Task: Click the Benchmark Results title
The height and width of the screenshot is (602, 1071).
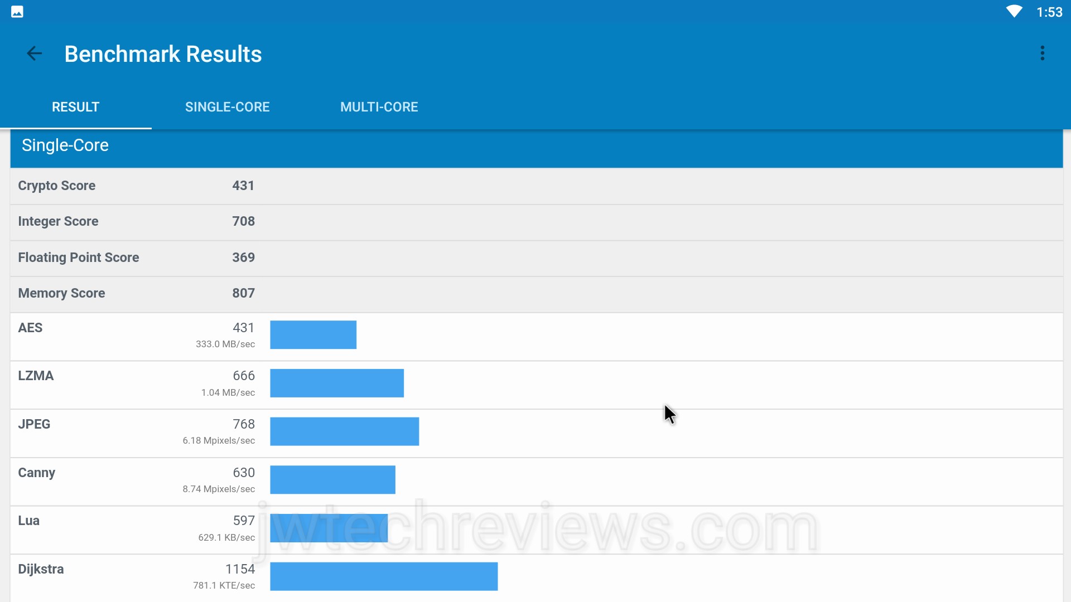Action: point(163,54)
